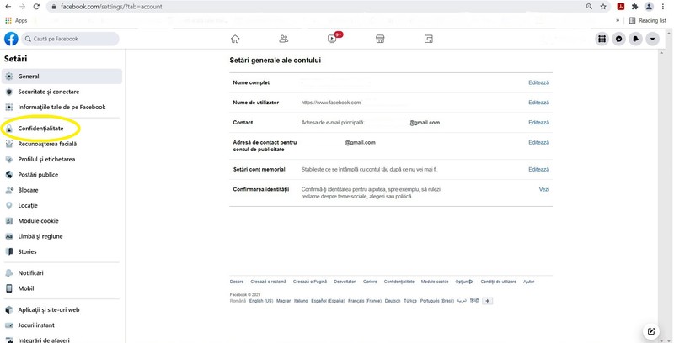Open the Apps shortcut in bookmarks bar
The width and height of the screenshot is (674, 343).
tap(16, 20)
